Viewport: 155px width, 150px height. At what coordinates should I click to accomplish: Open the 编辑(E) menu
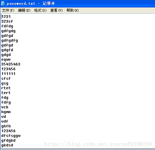tap(24, 10)
